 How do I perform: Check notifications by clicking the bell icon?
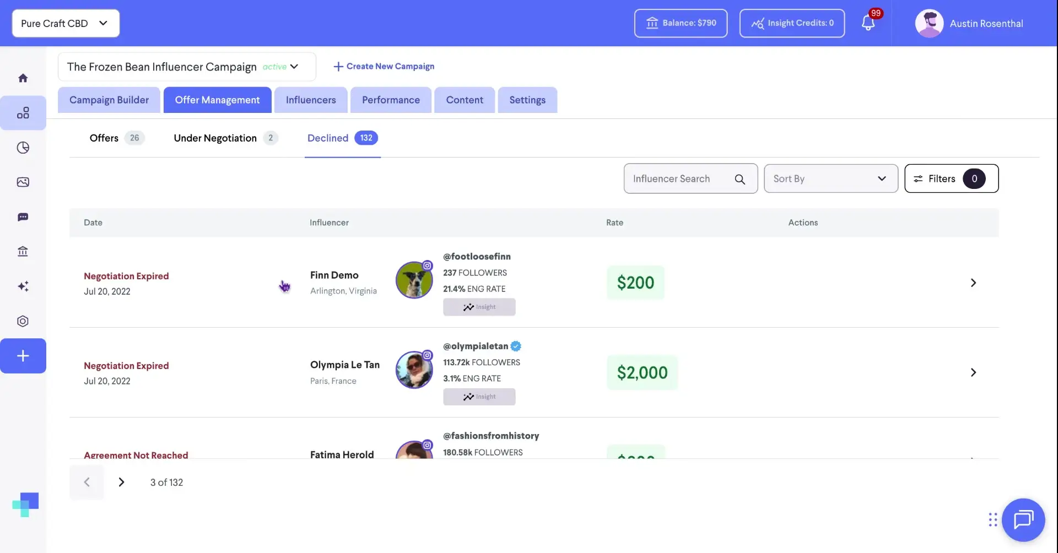click(x=869, y=23)
